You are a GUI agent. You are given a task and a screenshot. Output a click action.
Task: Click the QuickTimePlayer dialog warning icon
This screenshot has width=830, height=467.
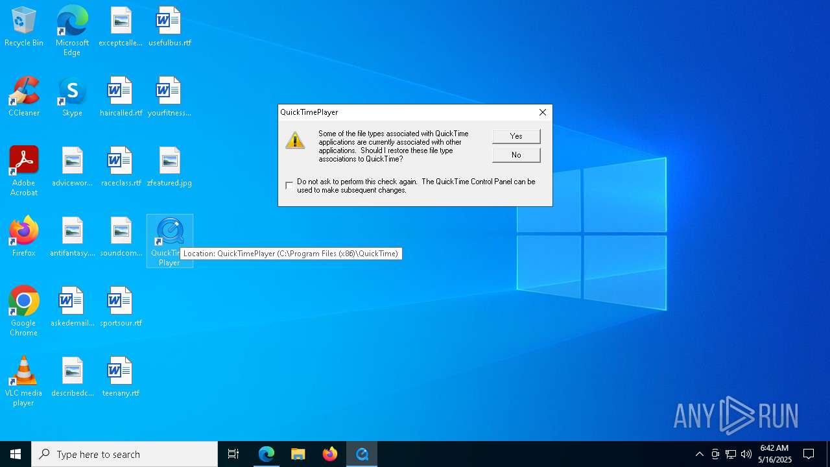click(x=295, y=140)
